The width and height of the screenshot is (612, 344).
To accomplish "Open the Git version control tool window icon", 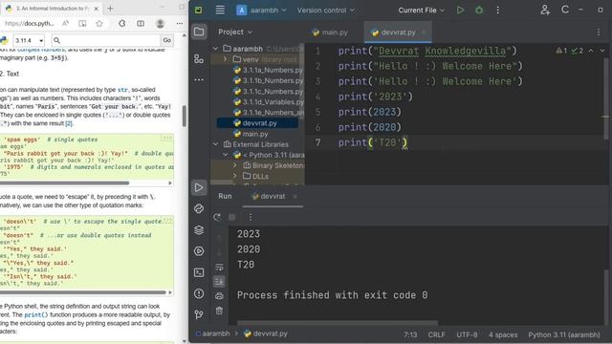I will pos(199,314).
